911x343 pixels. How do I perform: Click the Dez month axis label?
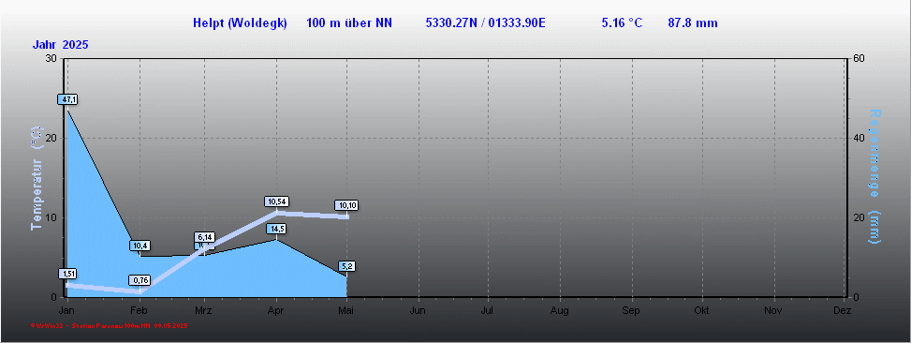coord(842,311)
